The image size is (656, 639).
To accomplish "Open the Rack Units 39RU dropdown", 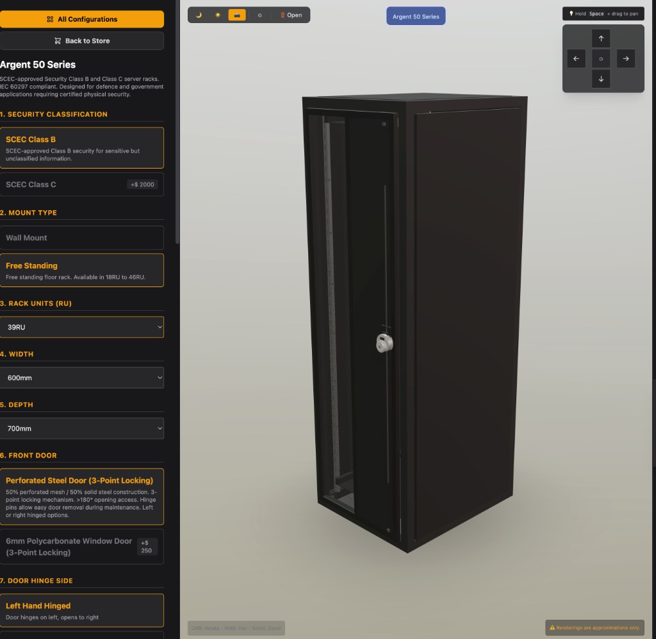I will [x=81, y=327].
